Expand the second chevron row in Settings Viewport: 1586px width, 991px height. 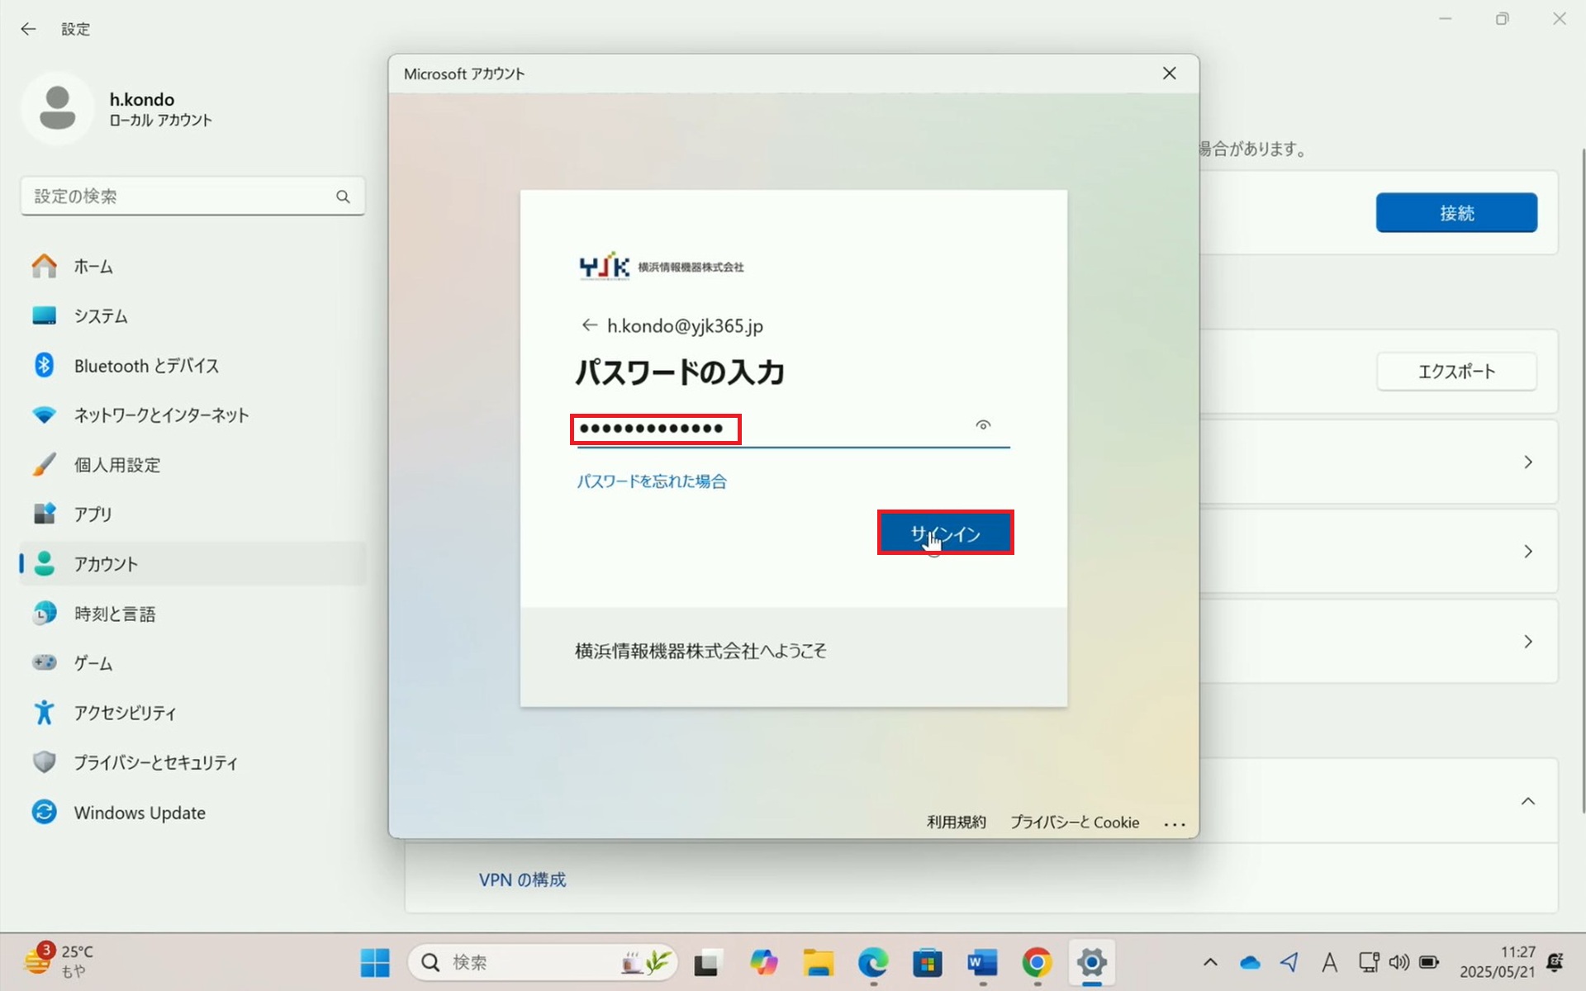tap(1528, 552)
